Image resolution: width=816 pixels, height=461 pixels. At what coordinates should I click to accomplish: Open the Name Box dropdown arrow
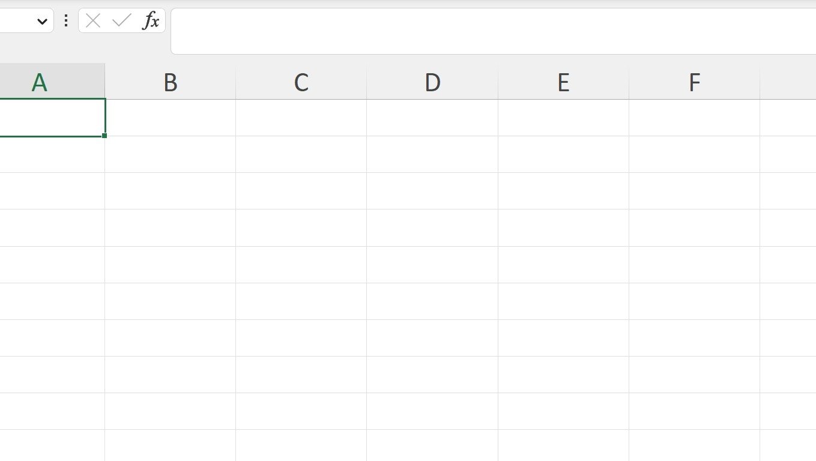coord(42,22)
